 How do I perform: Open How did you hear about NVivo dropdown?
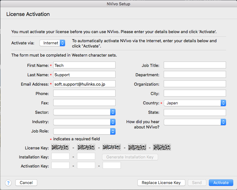[195, 122]
